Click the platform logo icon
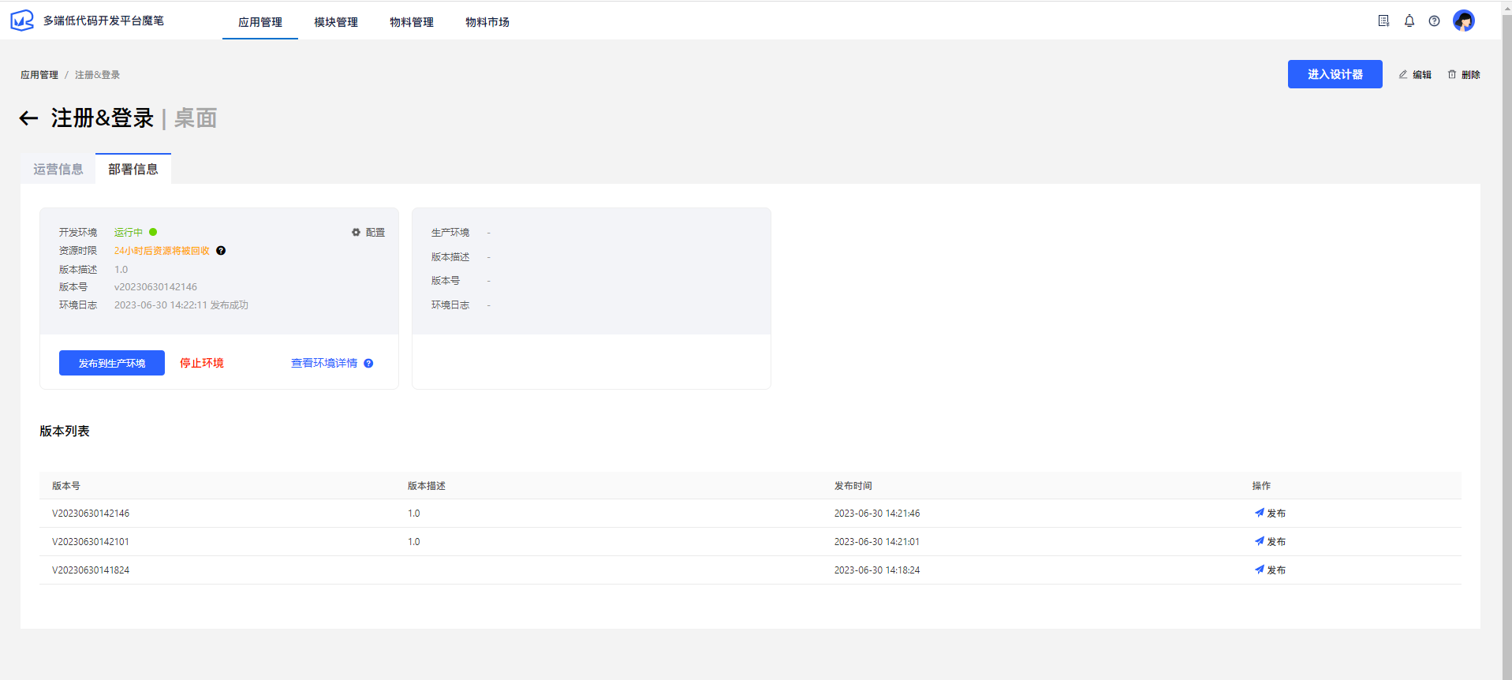 pyautogui.click(x=22, y=21)
